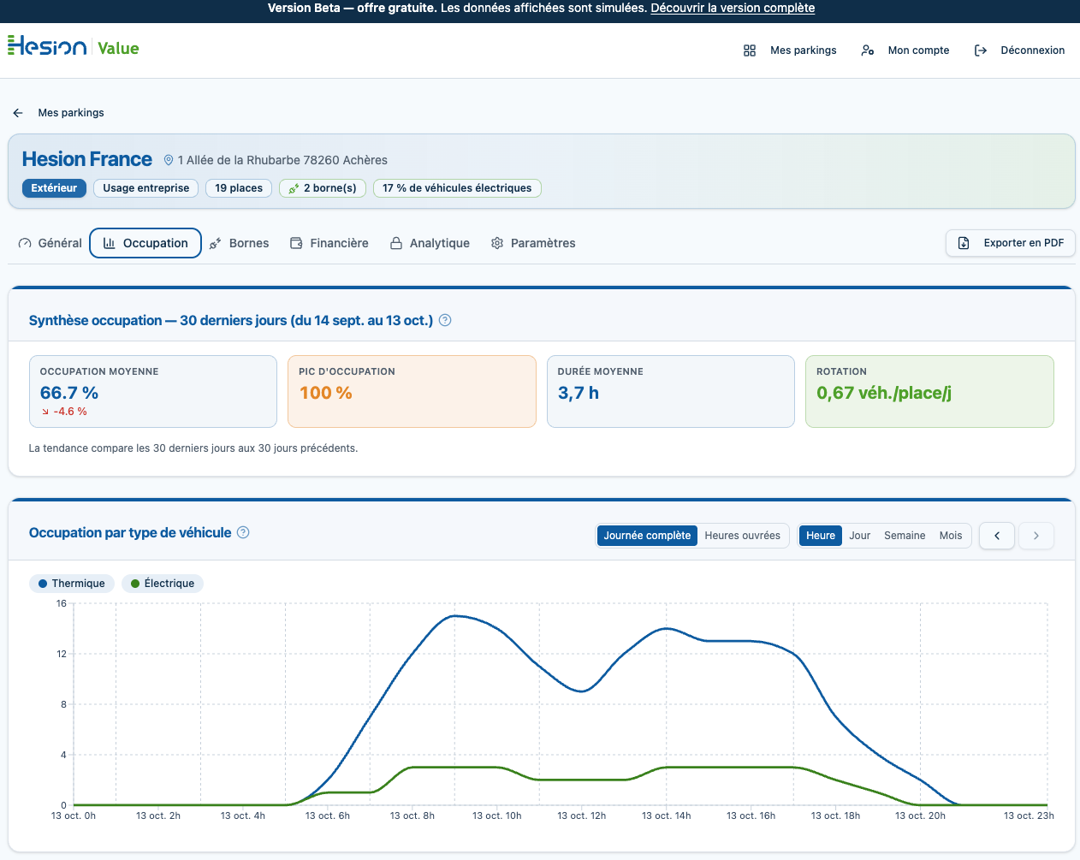Click the 13 oct. 23h axis label
The width and height of the screenshot is (1080, 860).
pos(1029,816)
